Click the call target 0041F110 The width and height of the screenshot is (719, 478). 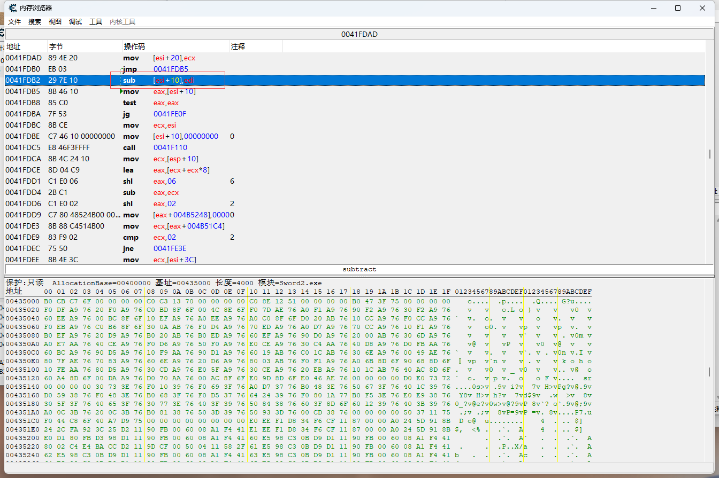pos(170,147)
